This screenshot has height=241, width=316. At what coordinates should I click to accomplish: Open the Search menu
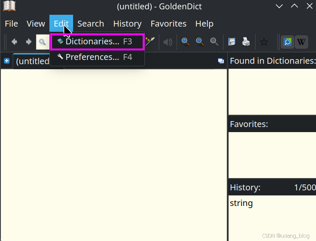tap(91, 24)
